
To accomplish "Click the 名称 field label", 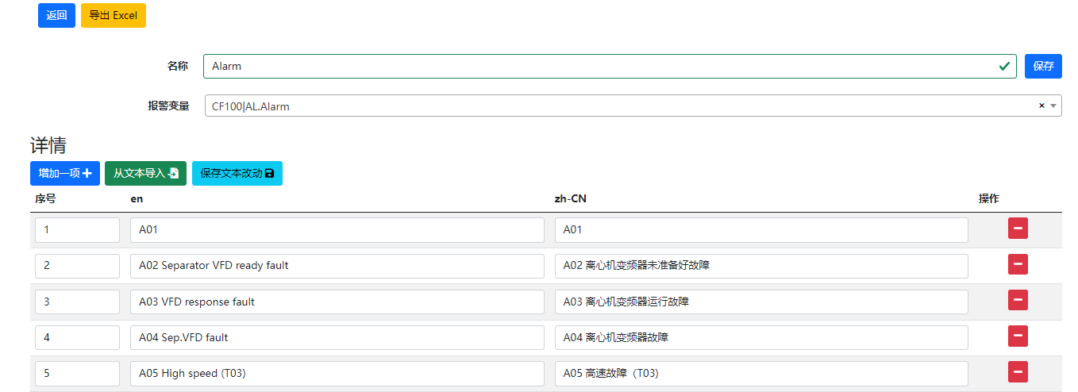I will [178, 67].
